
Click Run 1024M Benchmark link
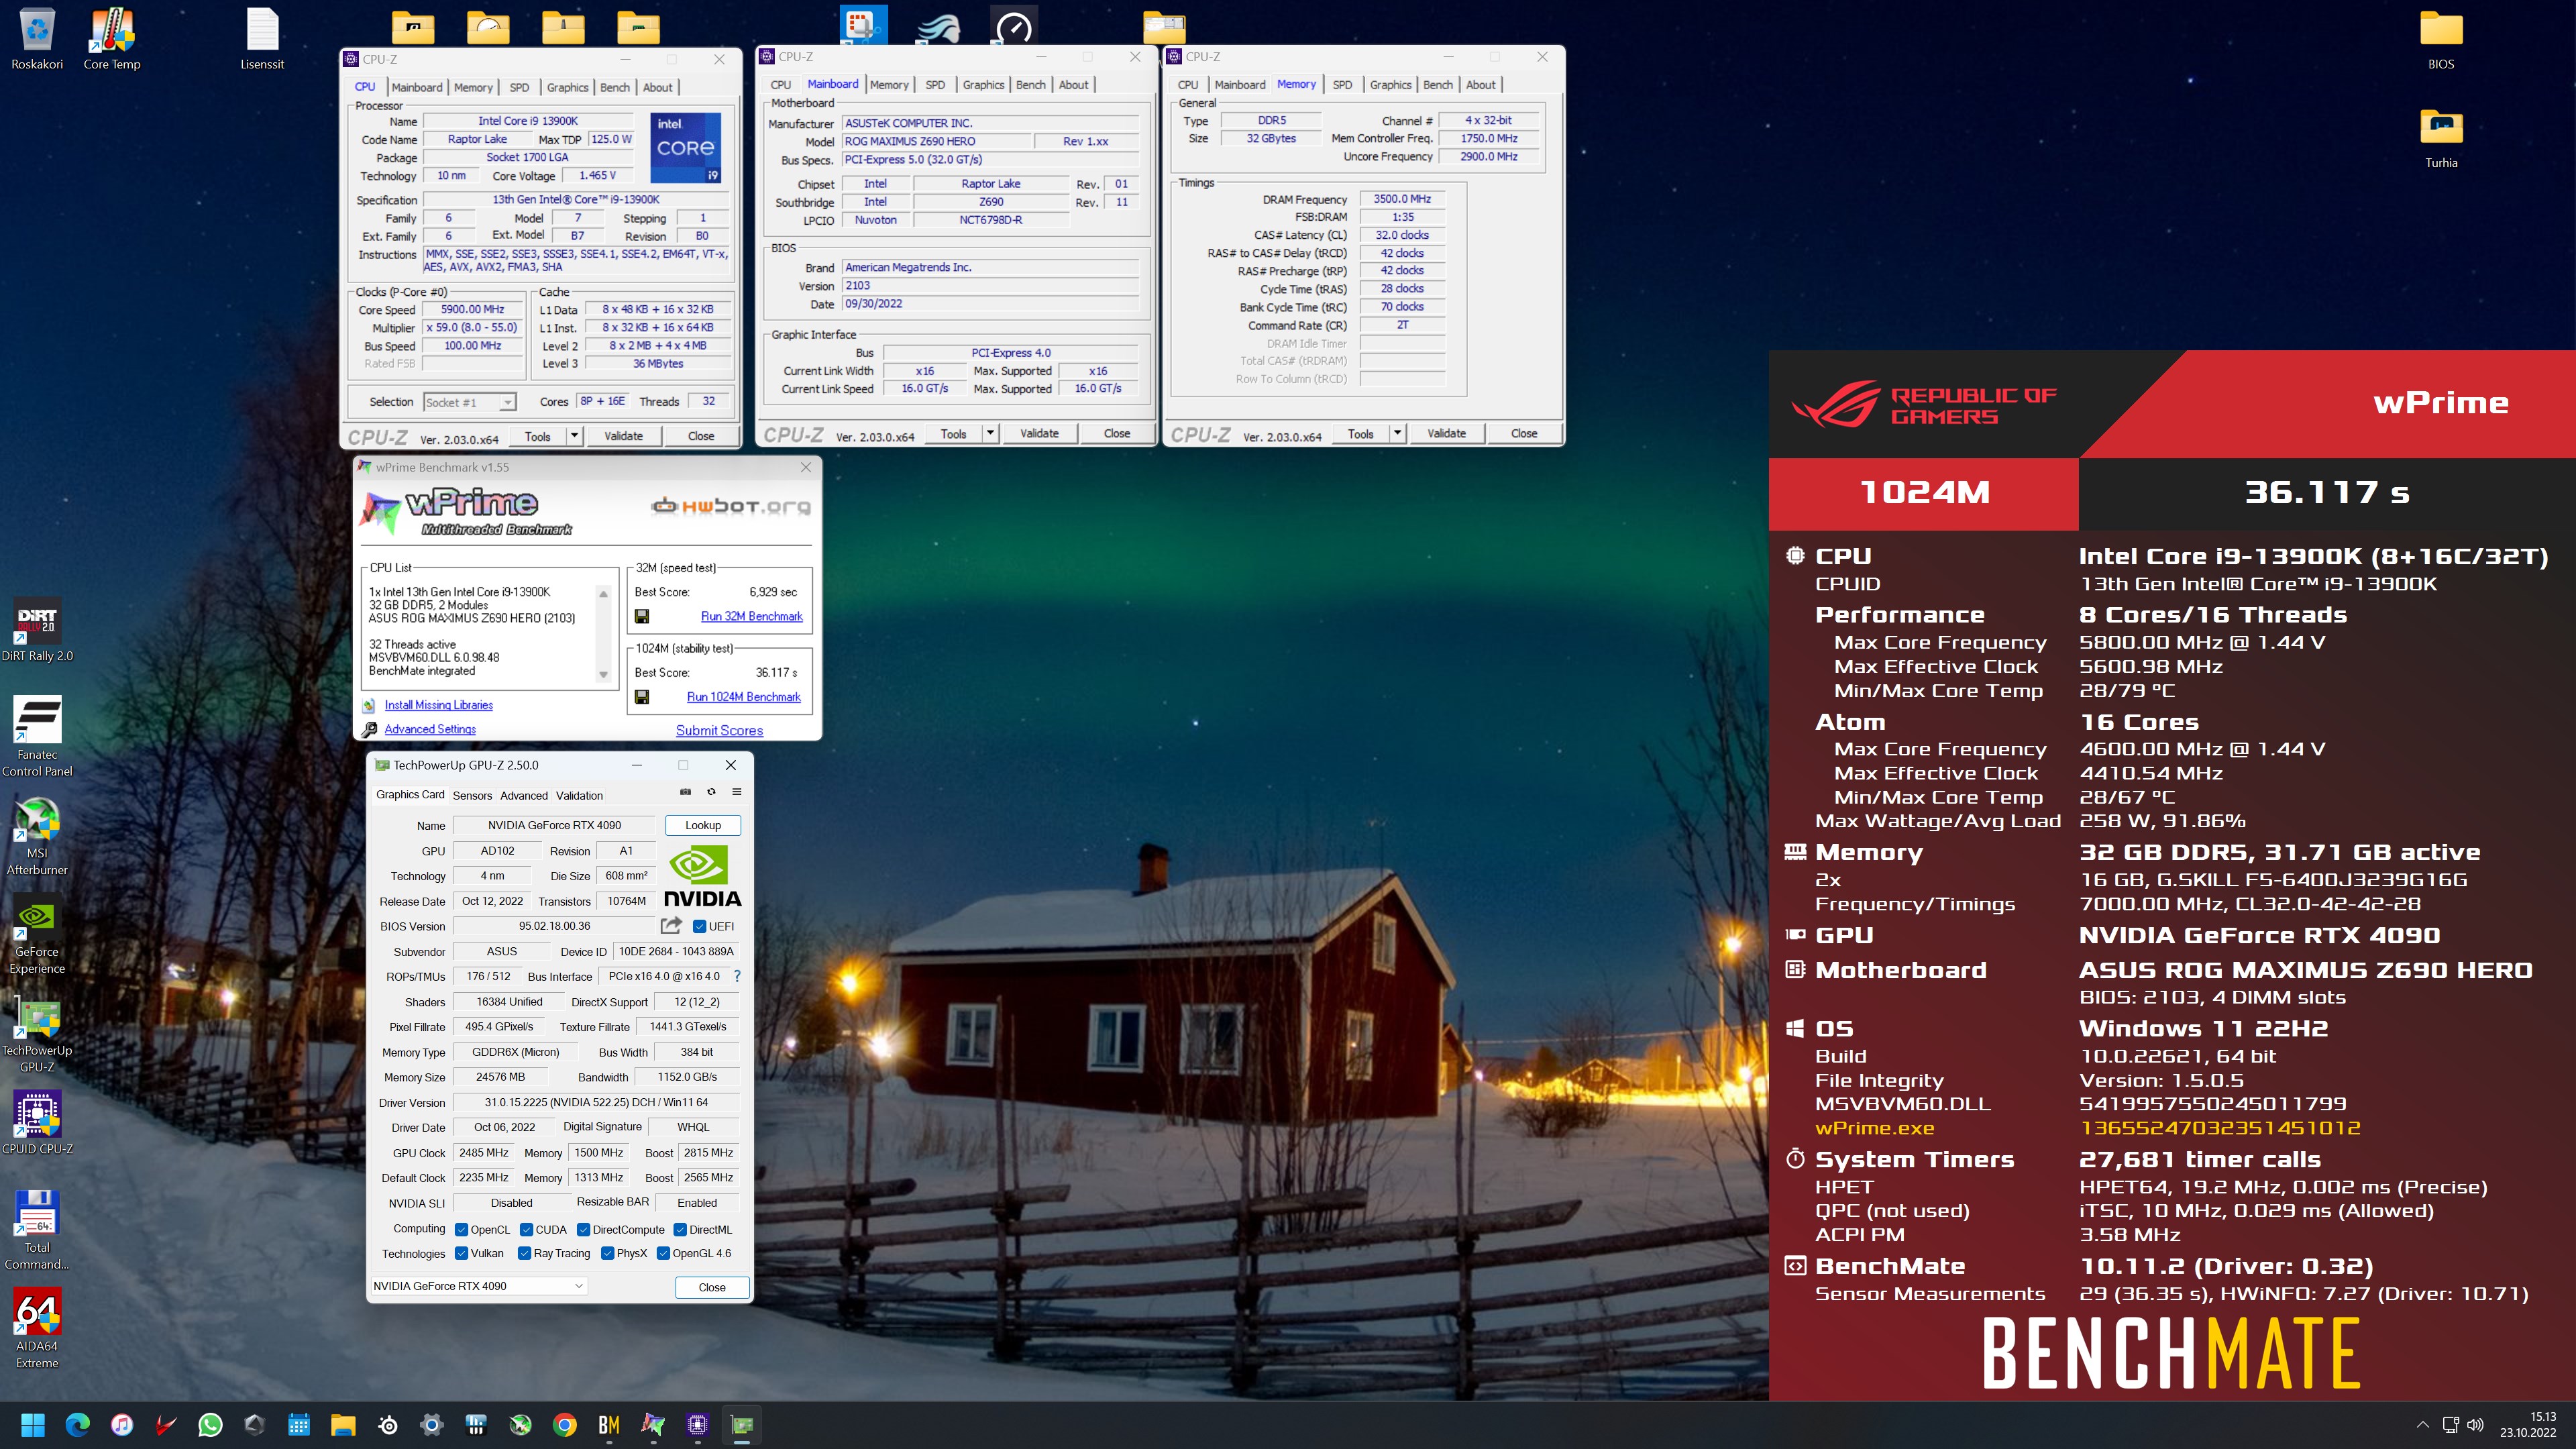744,697
